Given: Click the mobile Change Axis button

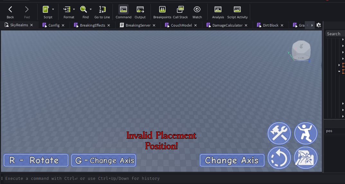Looking at the screenshot, I should tap(232, 160).
